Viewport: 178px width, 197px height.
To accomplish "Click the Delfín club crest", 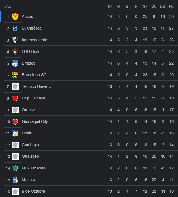I will [x=15, y=133].
